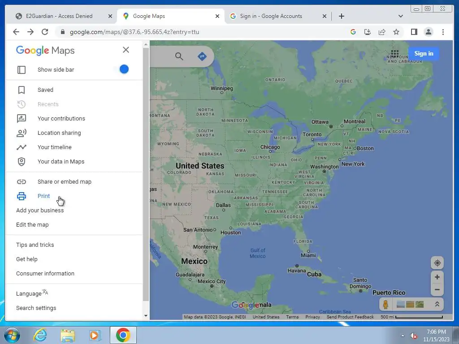Viewport: 459px width, 344px height.
Task: Choose Share or embed map
Action: point(65,182)
